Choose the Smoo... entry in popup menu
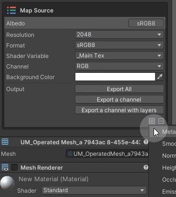The height and width of the screenshot is (197, 176). tap(163, 144)
